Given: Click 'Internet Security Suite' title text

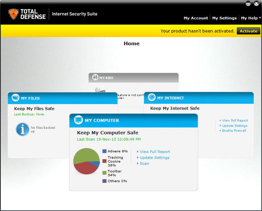Looking at the screenshot, I should point(75,14).
